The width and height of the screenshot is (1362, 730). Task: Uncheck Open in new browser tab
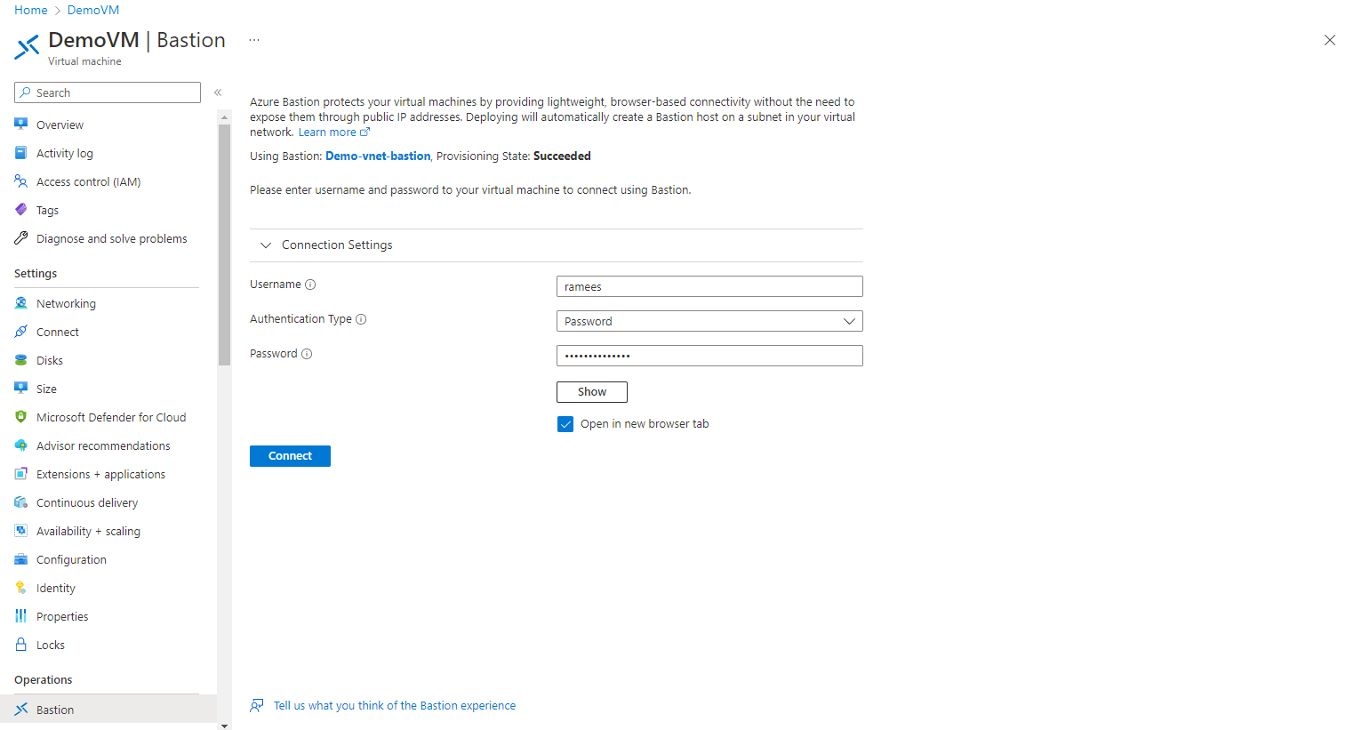tap(565, 424)
